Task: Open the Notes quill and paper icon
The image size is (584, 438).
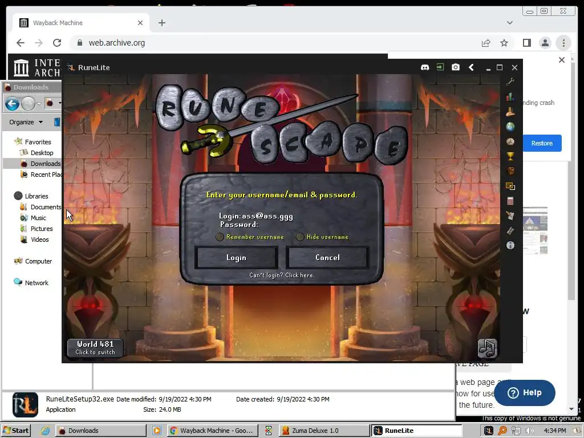Action: click(x=510, y=216)
